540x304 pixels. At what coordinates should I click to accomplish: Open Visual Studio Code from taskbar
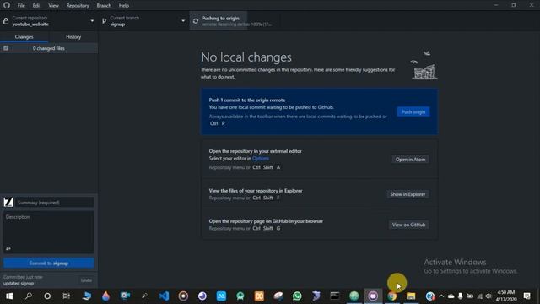click(164, 296)
